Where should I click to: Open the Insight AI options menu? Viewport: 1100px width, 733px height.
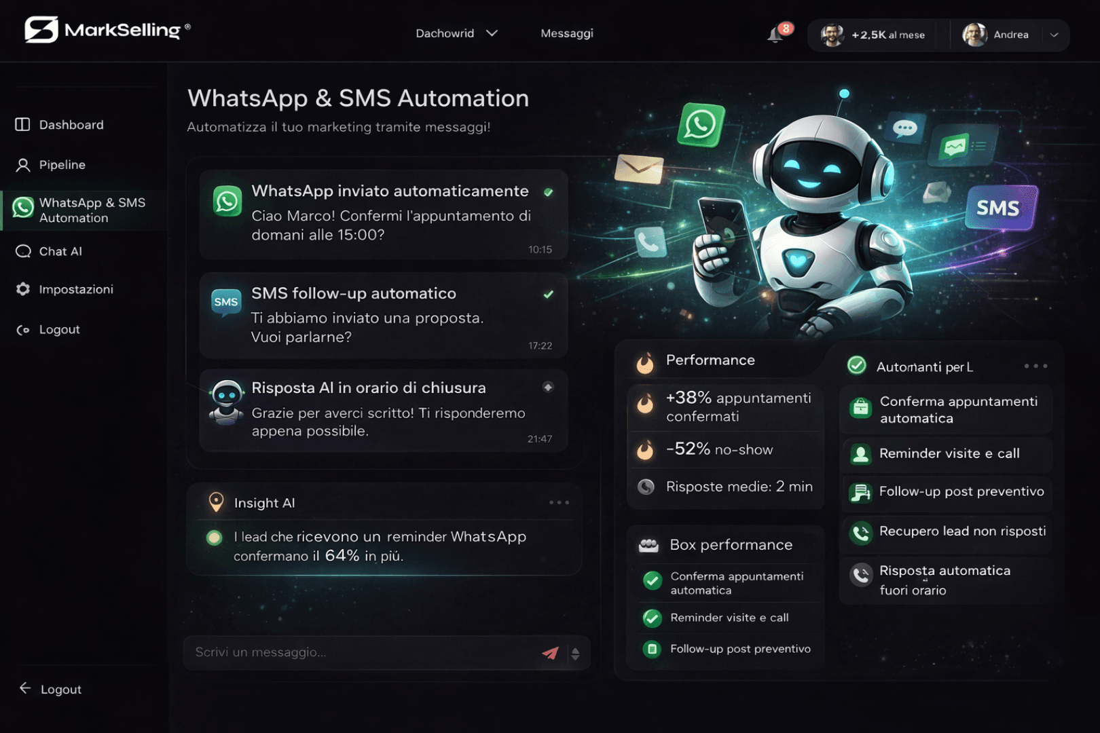(560, 502)
